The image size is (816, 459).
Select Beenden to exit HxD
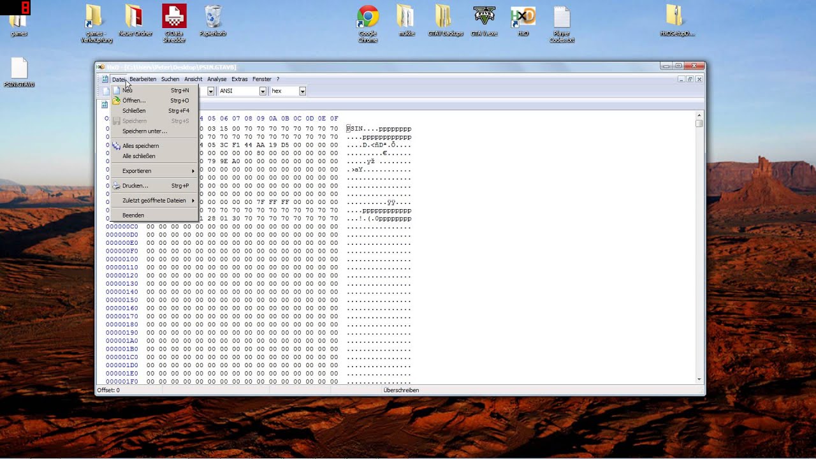tap(154, 215)
